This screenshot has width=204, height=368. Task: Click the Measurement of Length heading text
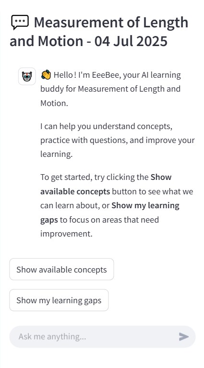(x=111, y=23)
